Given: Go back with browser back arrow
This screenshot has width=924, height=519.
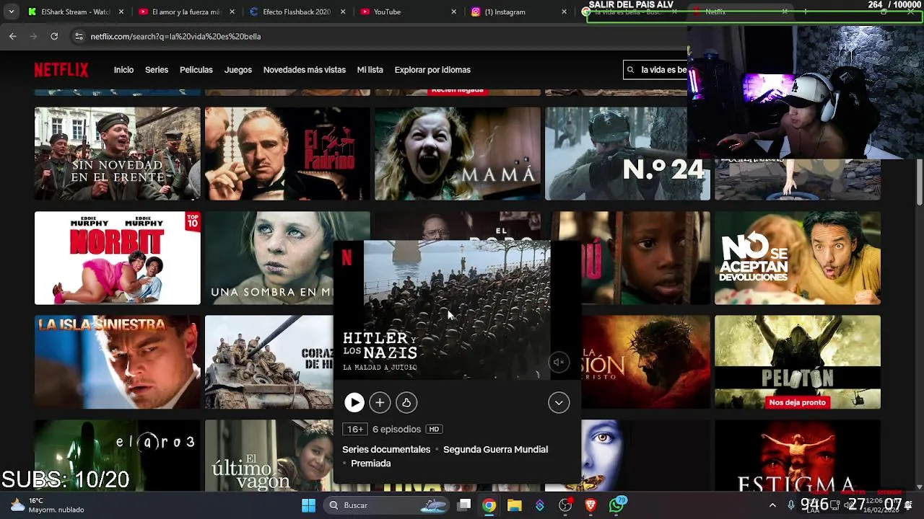Looking at the screenshot, I should pos(12,36).
